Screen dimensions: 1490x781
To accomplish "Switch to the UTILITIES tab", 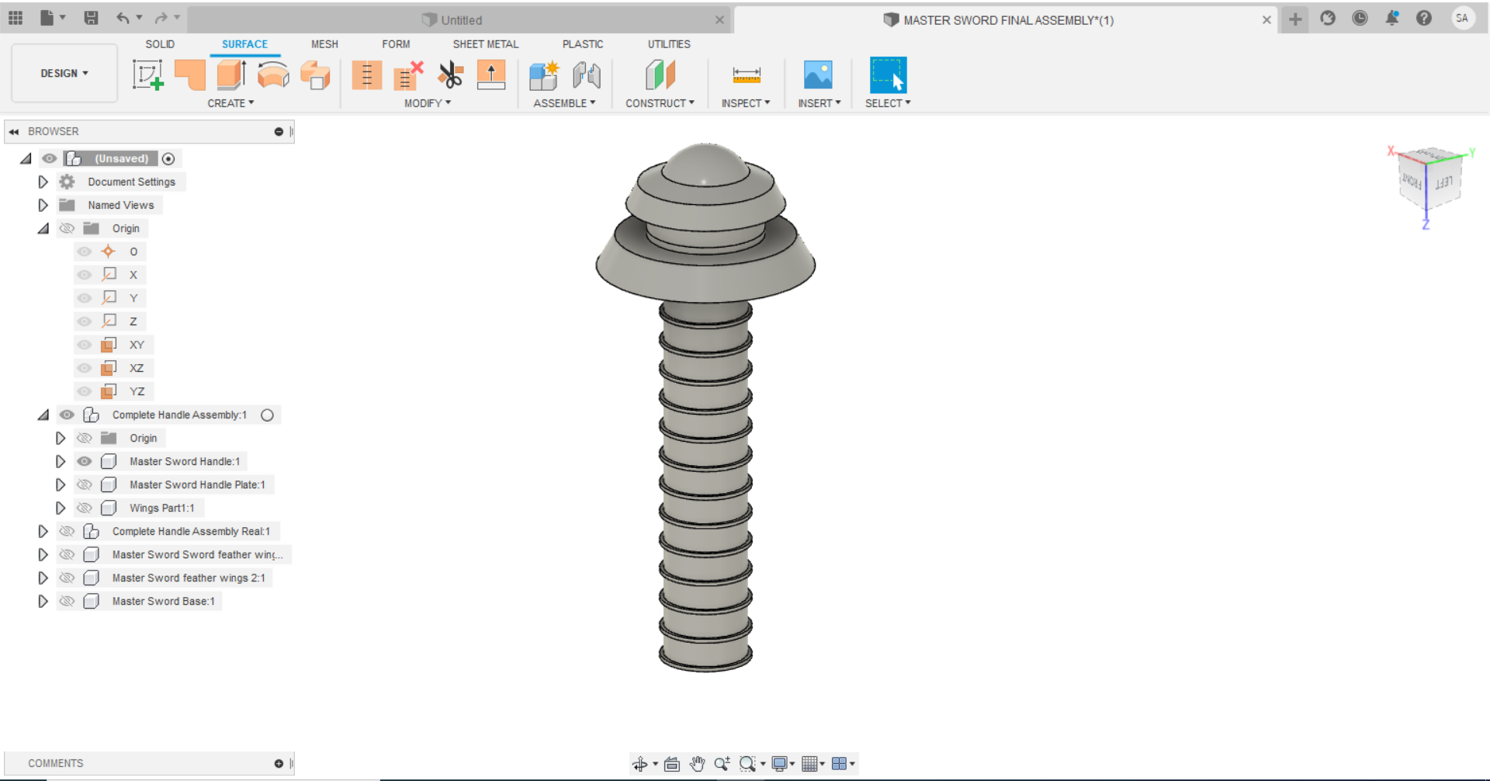I will tap(669, 44).
